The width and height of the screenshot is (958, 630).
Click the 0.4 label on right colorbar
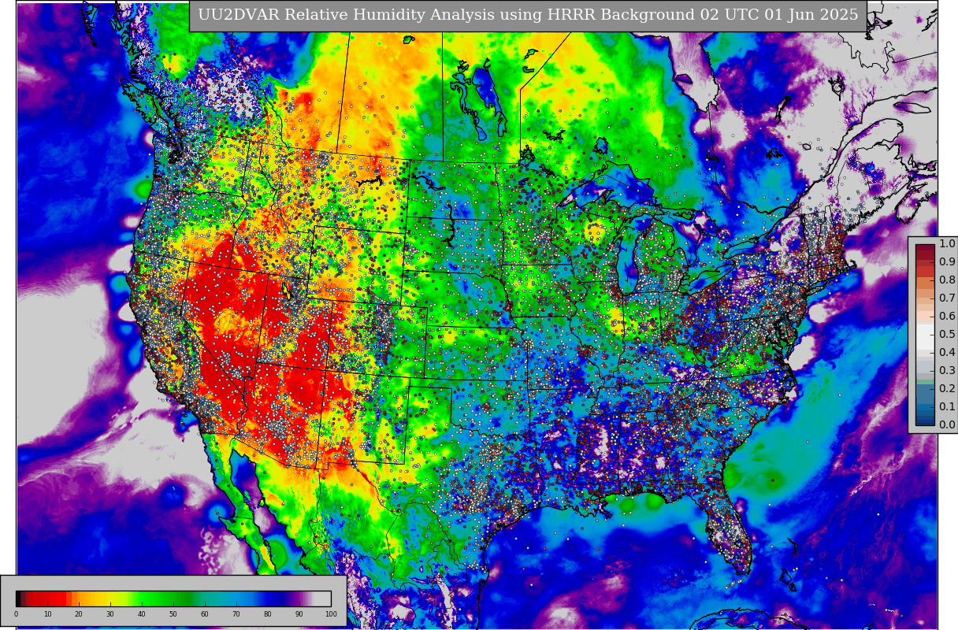(948, 352)
